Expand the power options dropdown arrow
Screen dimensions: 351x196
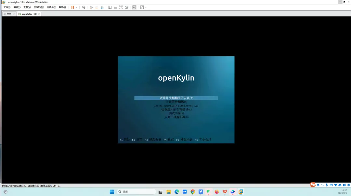[x=77, y=7]
